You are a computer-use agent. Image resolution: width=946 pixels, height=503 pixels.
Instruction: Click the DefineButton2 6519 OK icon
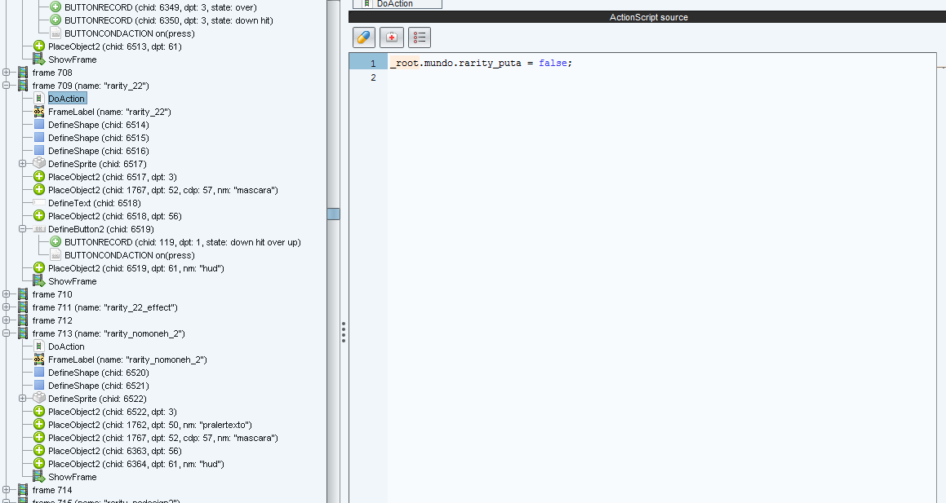(x=39, y=229)
